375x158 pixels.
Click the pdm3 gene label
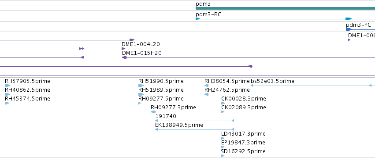click(x=203, y=4)
